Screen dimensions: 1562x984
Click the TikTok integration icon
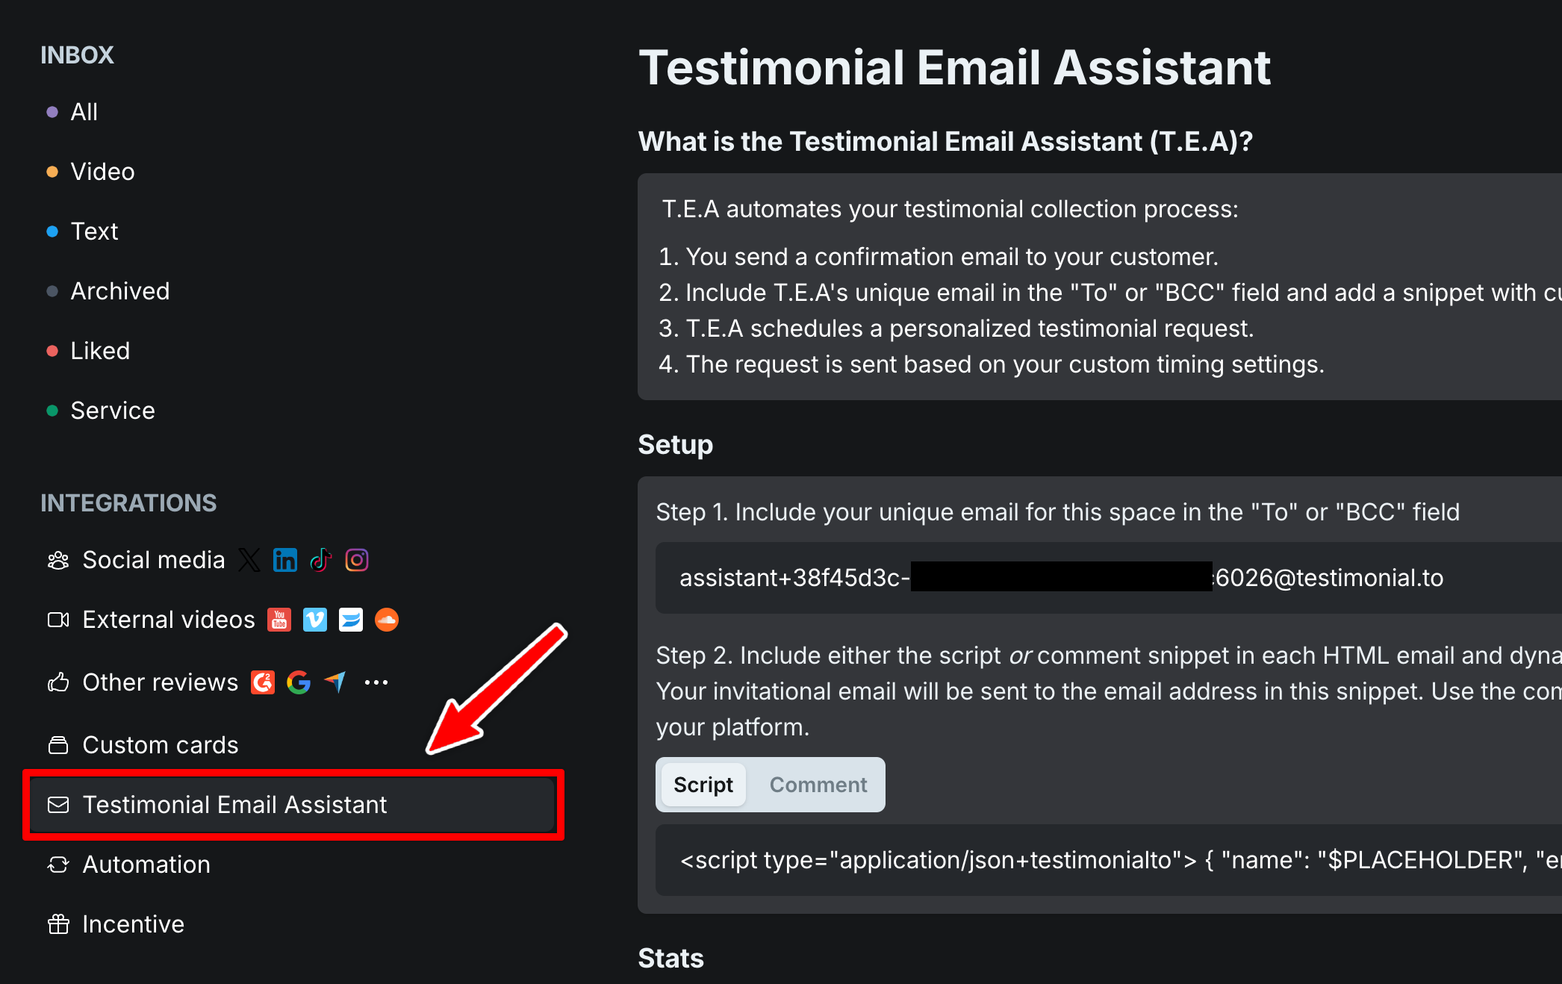coord(321,560)
